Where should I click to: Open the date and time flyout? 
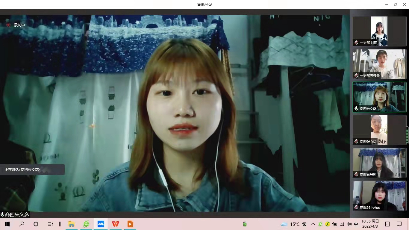click(370, 224)
